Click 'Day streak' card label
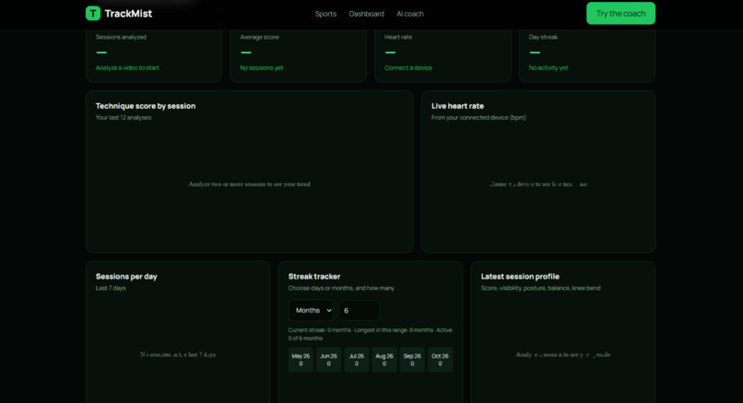Screen dimensions: 743x403 (543, 37)
